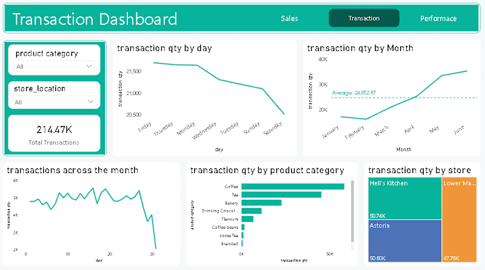Expand the product category dropdown arrow
The image size is (485, 270).
click(89, 66)
